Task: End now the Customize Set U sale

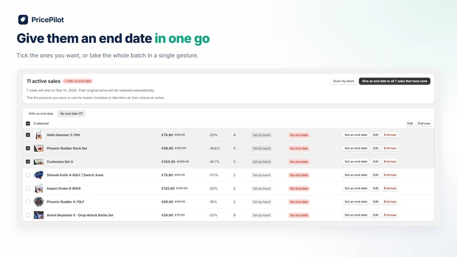Action: click(390, 162)
